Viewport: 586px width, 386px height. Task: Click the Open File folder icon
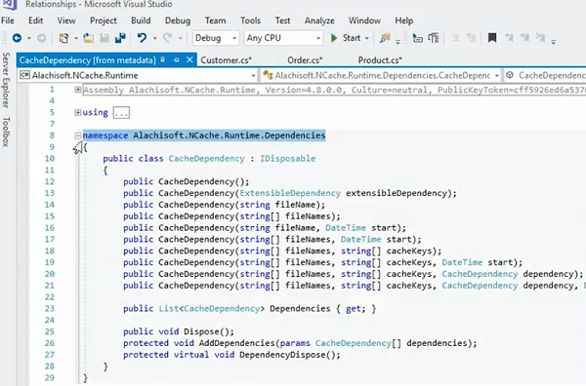point(89,38)
